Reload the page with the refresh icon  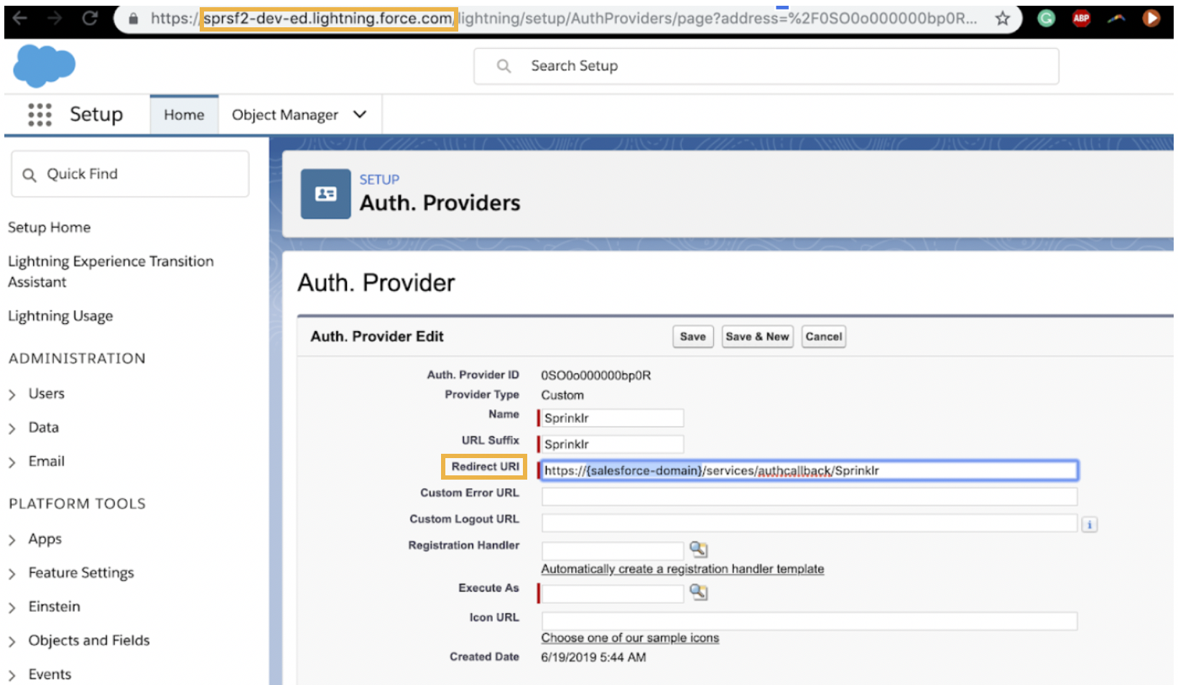click(x=90, y=18)
